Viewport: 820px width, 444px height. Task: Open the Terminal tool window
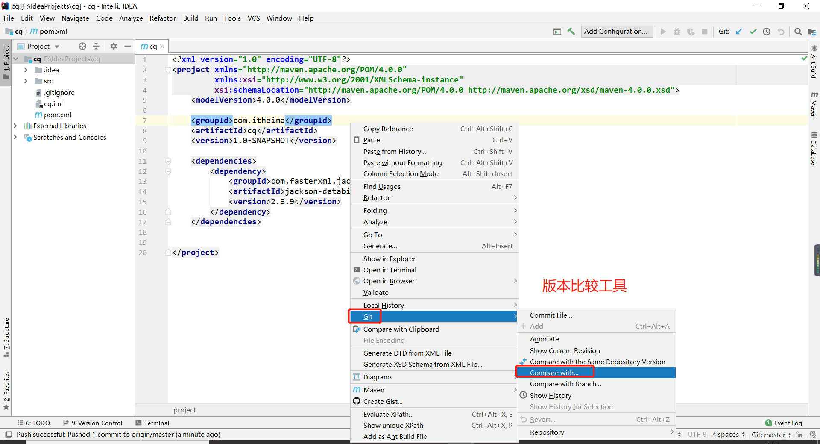point(152,423)
